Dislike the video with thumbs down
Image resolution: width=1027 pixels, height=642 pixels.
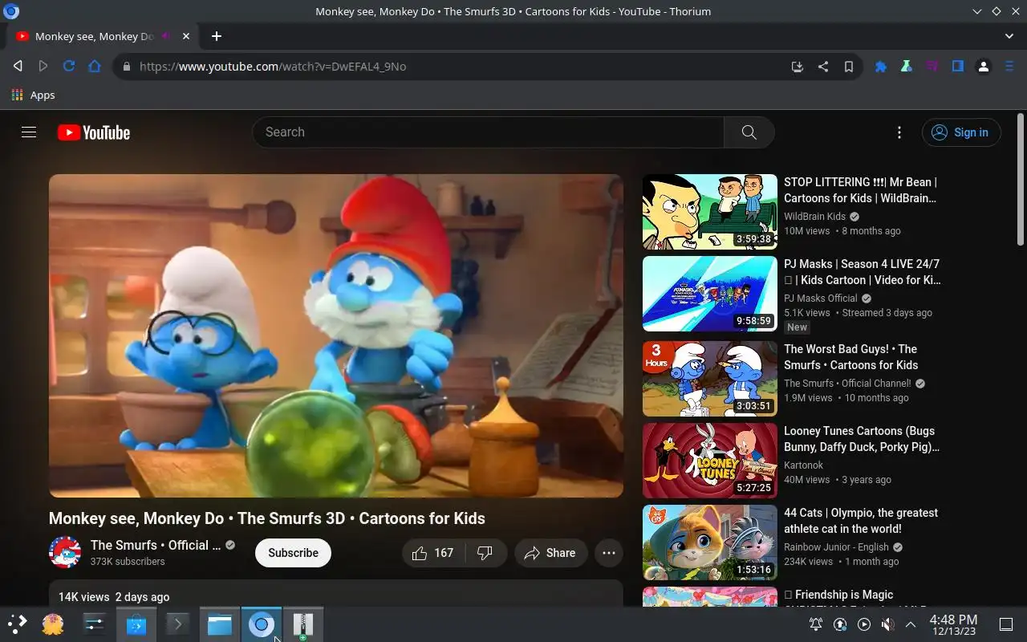[485, 553]
